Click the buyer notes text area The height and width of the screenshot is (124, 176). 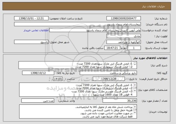coord(78,112)
